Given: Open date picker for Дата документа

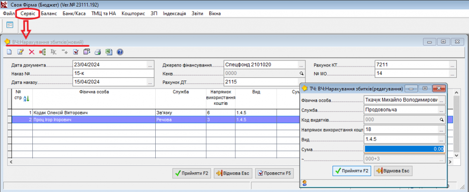Looking at the screenshot, I should [x=150, y=65].
